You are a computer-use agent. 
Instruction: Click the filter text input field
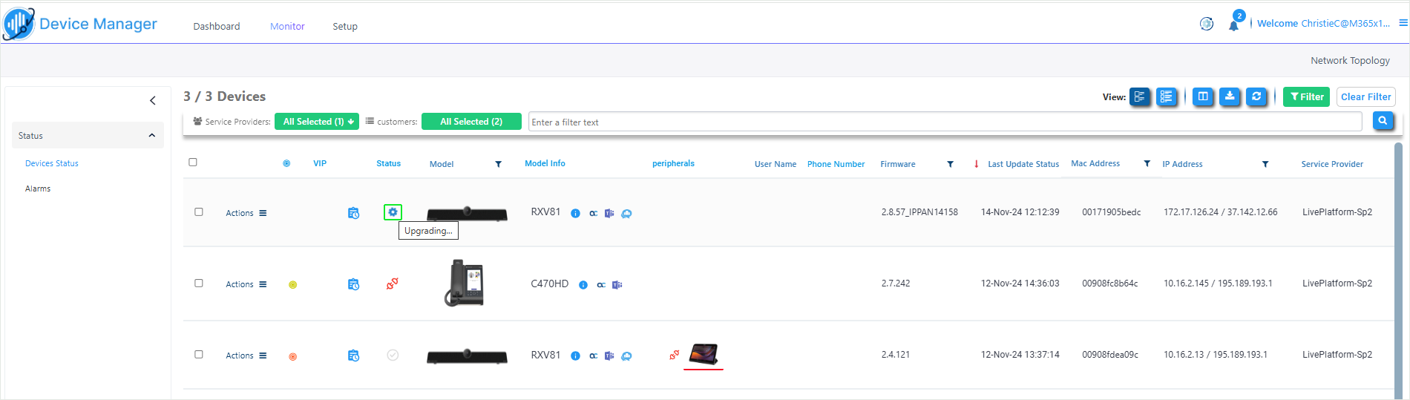[945, 122]
